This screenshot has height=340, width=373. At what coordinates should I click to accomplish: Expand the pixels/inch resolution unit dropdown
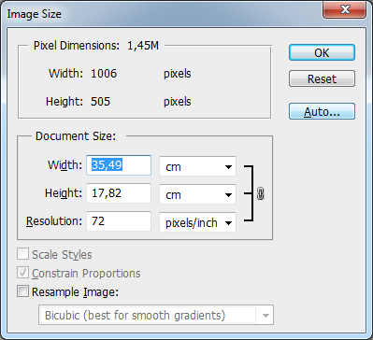[197, 222]
